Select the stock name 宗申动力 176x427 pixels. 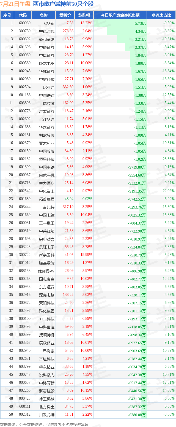47,239
